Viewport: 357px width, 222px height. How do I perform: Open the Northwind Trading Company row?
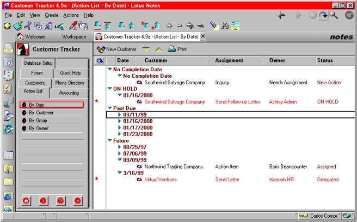click(230, 166)
